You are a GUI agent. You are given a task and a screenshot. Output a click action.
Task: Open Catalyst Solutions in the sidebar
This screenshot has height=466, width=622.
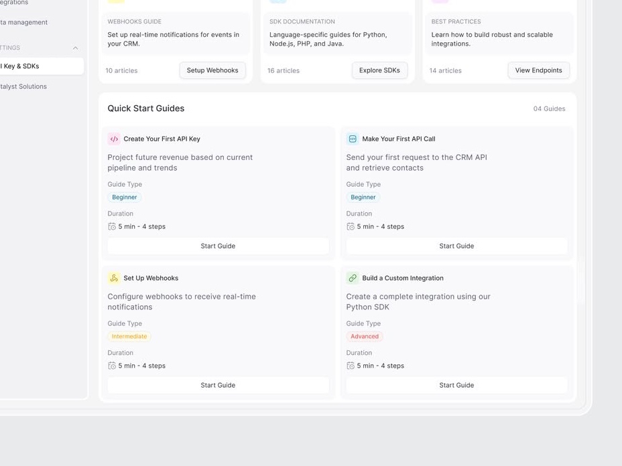23,86
